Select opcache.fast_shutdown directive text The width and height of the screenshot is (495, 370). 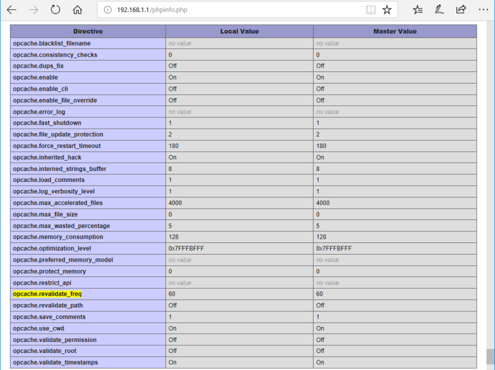[47, 123]
